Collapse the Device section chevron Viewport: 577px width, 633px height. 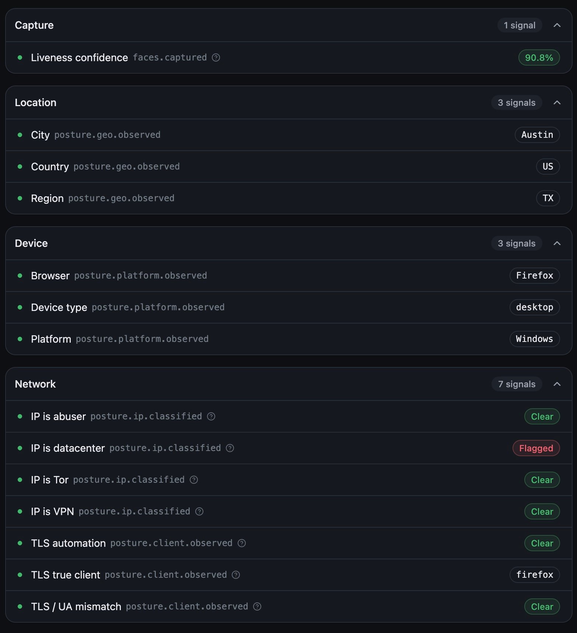[557, 243]
